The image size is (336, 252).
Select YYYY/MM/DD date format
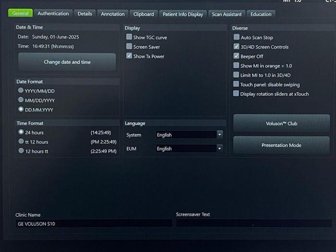point(21,90)
